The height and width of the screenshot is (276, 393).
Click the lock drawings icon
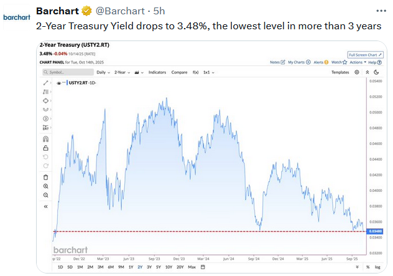(45, 148)
